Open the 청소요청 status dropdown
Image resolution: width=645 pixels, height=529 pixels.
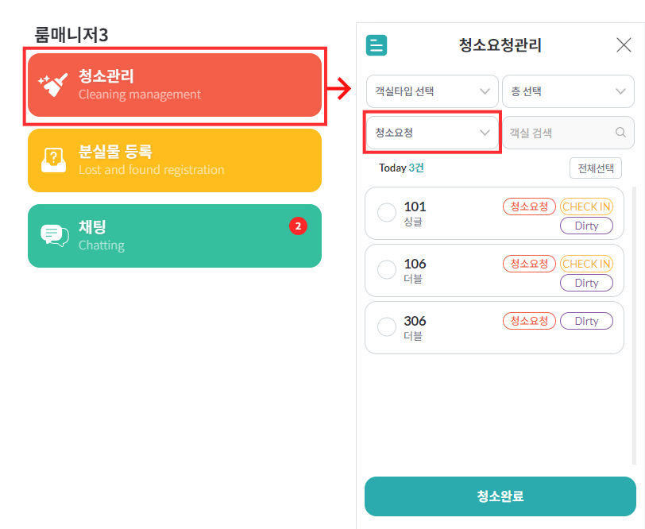click(x=432, y=133)
